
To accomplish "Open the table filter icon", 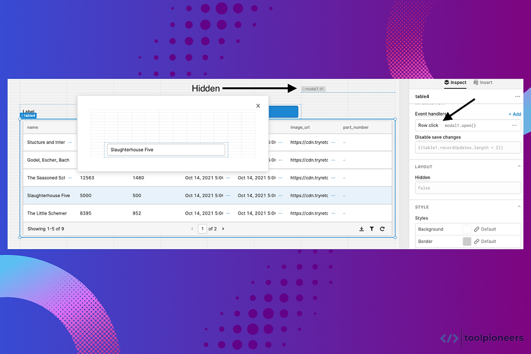I will click(x=372, y=229).
